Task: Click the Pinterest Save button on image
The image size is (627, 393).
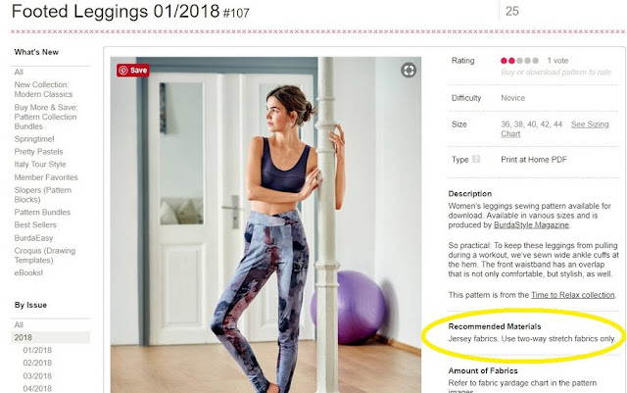Action: click(133, 70)
